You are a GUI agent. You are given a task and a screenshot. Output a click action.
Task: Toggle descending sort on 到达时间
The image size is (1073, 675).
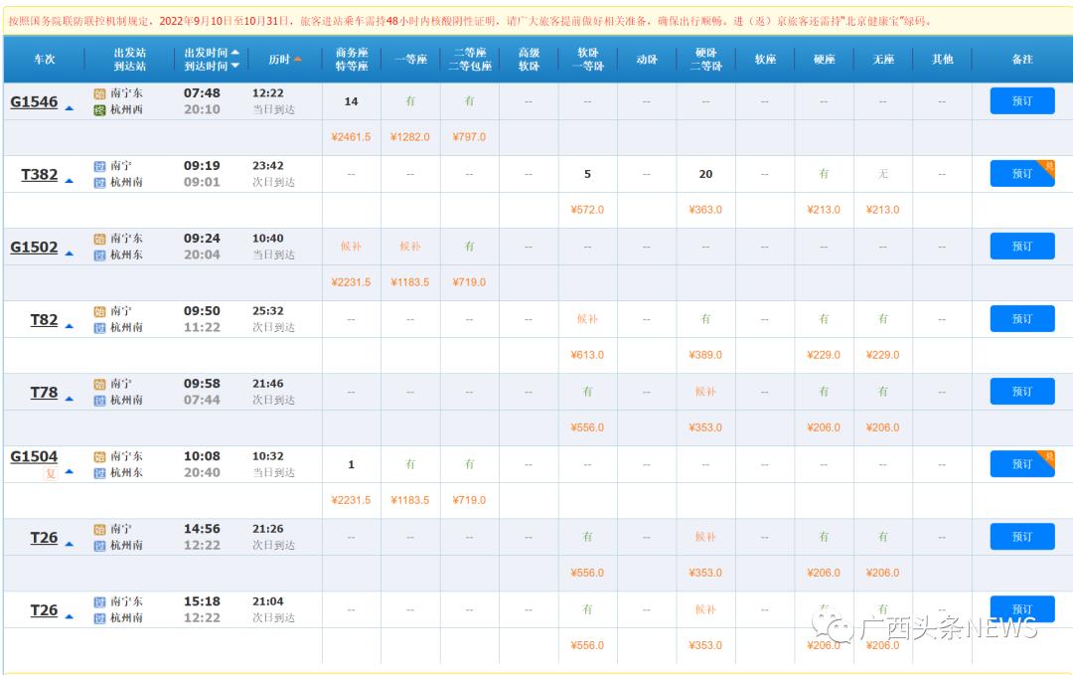(x=235, y=66)
